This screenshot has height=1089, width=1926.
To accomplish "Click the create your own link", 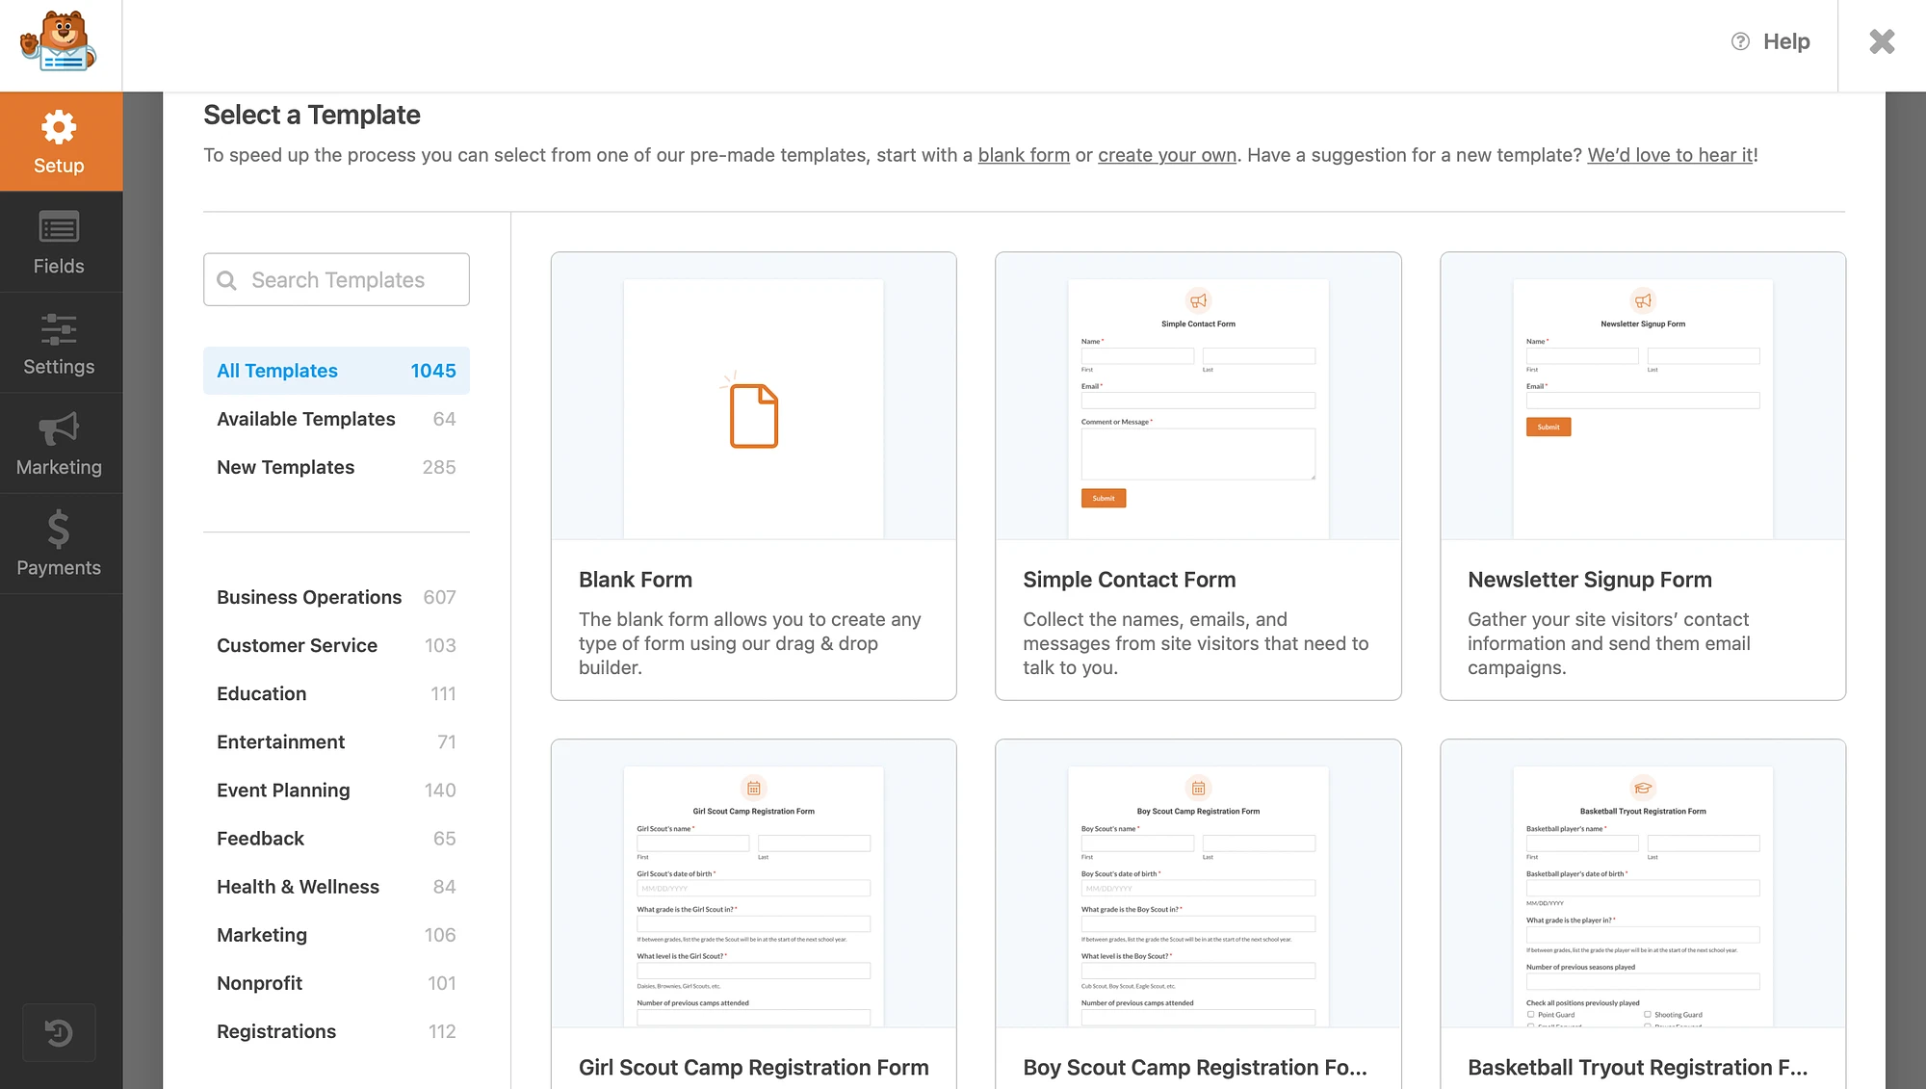I will [1165, 155].
